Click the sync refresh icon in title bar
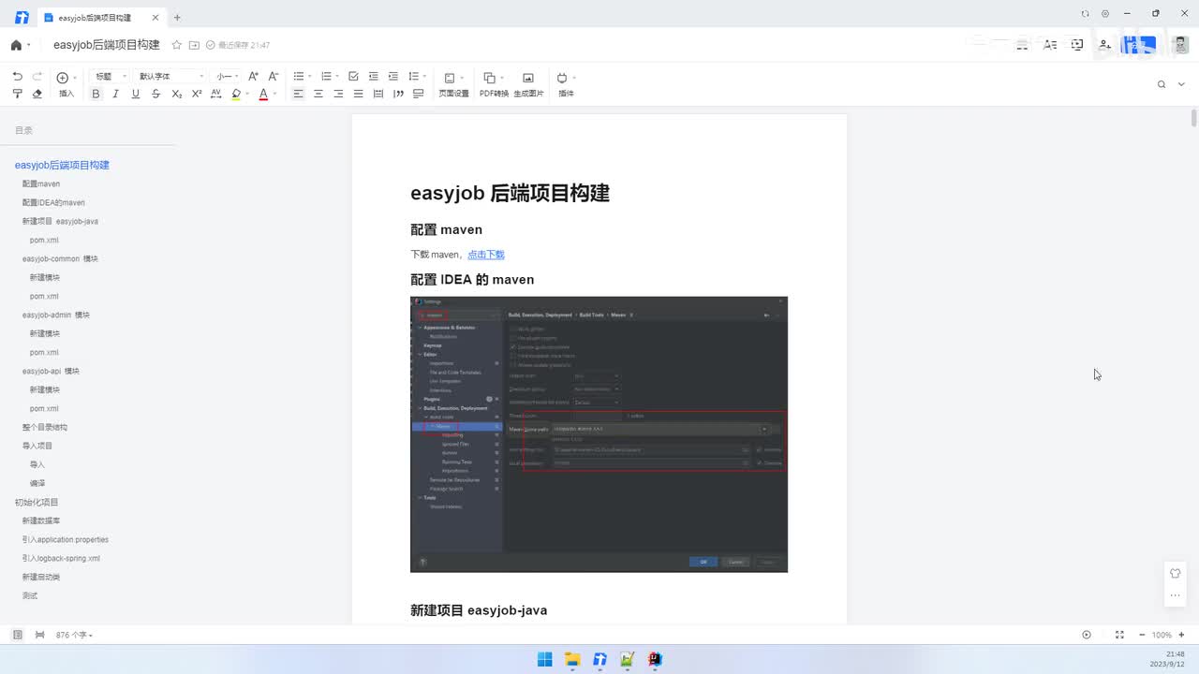 pyautogui.click(x=1086, y=14)
